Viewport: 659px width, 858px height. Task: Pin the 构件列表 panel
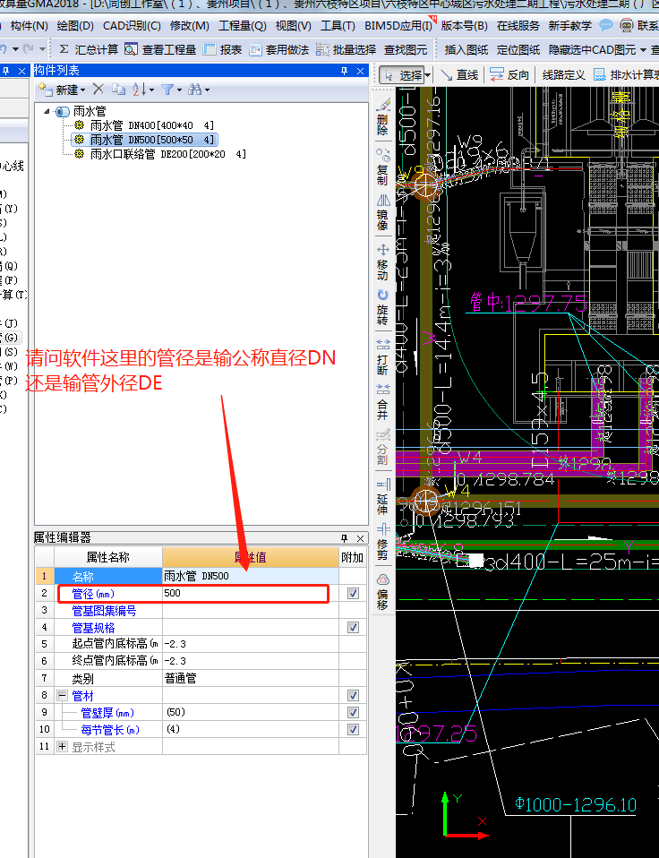344,71
